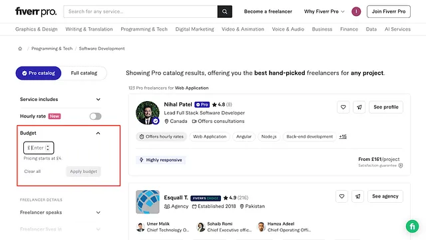Click Software Development breadcrumb link

pyautogui.click(x=102, y=49)
